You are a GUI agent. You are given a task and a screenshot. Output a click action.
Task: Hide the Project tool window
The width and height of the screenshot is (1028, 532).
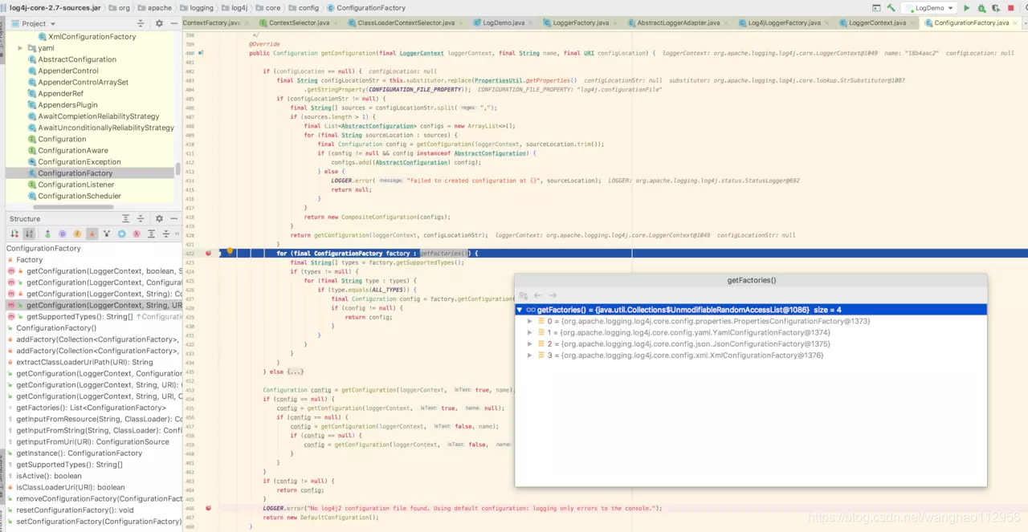pyautogui.click(x=173, y=23)
